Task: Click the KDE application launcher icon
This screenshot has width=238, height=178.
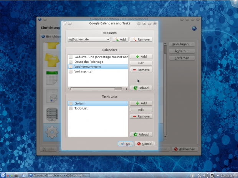Action: coord(3,175)
